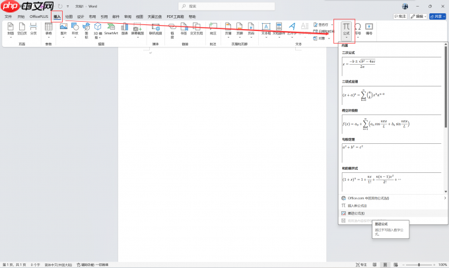
Task: Open the Symbol (符号) omega menu
Action: [x=358, y=30]
